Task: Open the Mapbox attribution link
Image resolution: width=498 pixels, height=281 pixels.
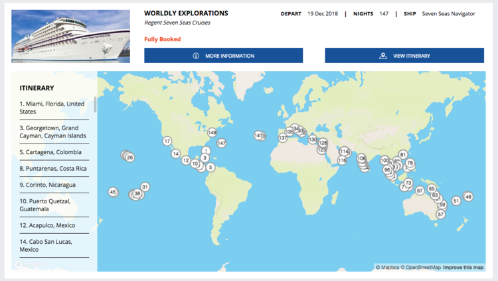Action: click(x=388, y=267)
